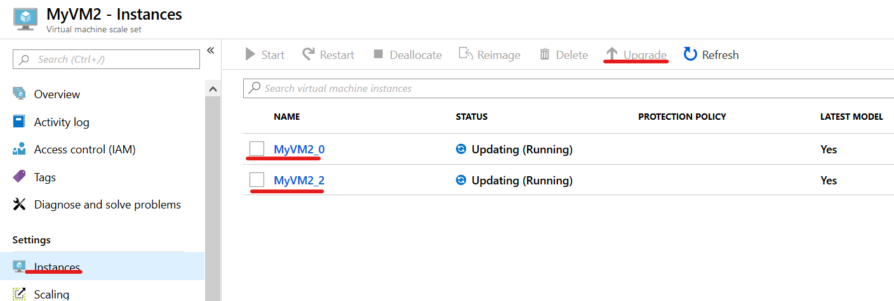Image resolution: width=894 pixels, height=301 pixels.
Task: Tick the checkbox for MyVM2_2
Action: 257,180
